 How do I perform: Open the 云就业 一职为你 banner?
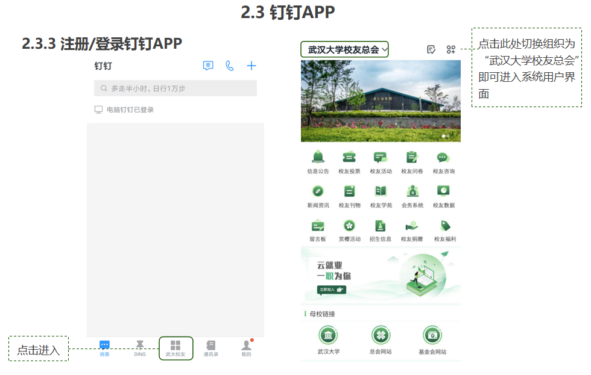pos(381,276)
